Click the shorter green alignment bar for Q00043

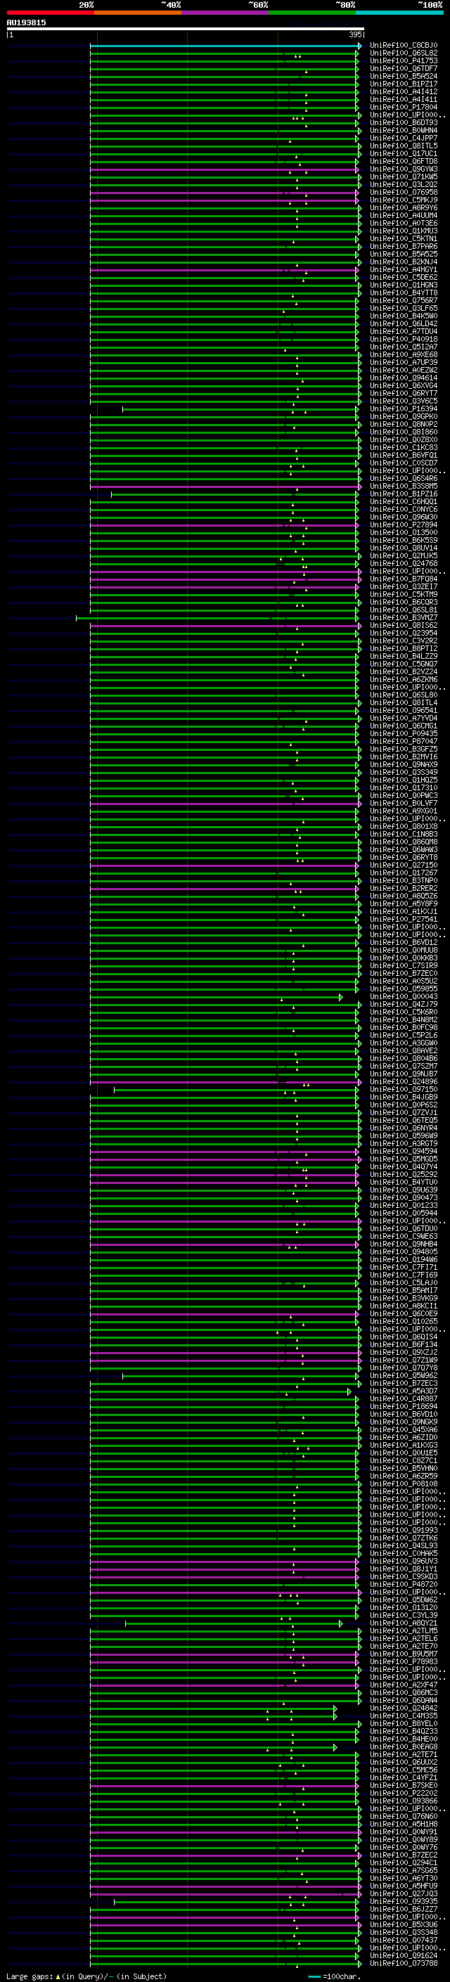[216, 997]
